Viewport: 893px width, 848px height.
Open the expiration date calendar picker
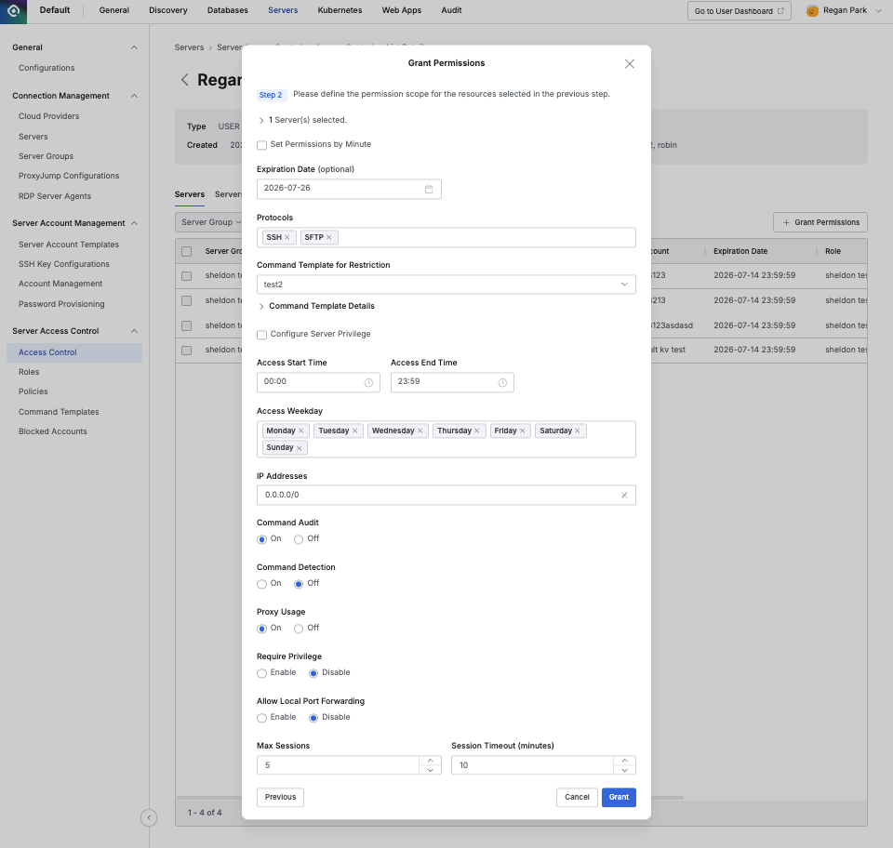[x=429, y=189]
